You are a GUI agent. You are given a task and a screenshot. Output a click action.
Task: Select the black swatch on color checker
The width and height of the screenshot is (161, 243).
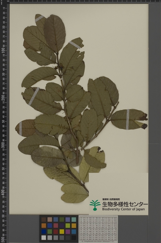74,238
